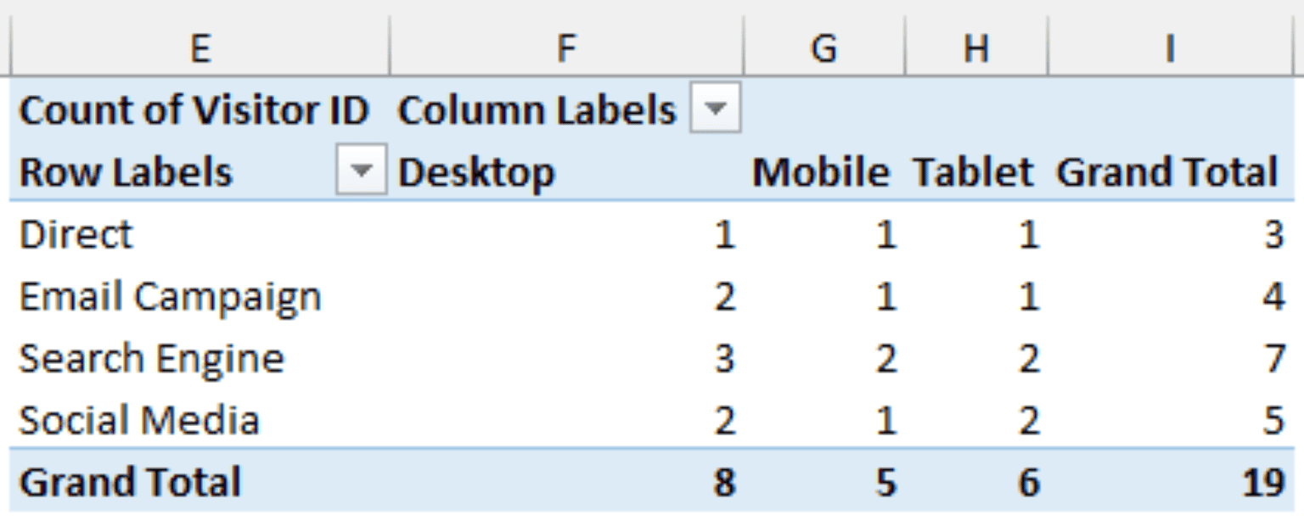This screenshot has width=1304, height=521.
Task: Click the Column Labels dropdown arrow
Action: point(717,109)
